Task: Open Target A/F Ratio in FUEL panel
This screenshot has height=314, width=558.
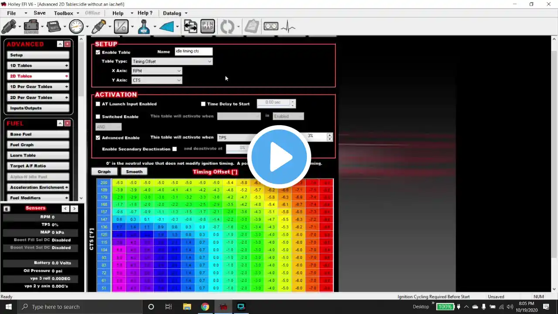Action: (38, 166)
